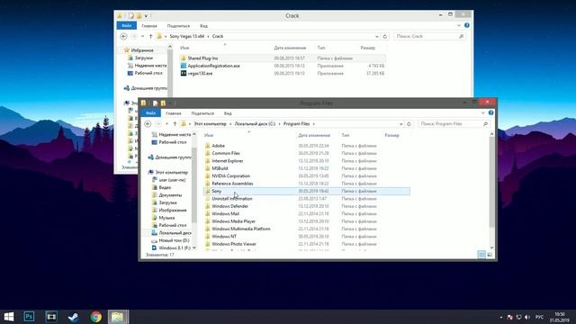Open the Вид ribbon tab in Program Files
Screen dimensions: 576x324
click(x=228, y=113)
